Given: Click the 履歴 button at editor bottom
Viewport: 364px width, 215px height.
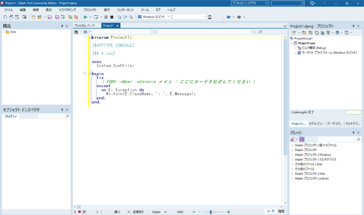Looking at the screenshot, I should click(x=281, y=211).
